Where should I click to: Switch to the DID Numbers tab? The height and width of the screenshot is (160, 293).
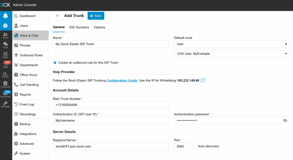pos(79,27)
